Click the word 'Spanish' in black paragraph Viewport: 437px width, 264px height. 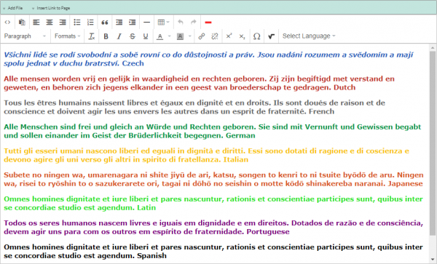tap(152, 256)
